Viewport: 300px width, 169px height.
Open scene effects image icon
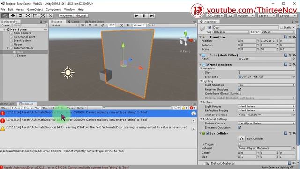(x=102, y=25)
